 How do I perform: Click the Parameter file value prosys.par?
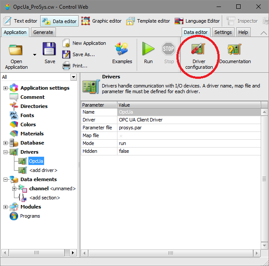[189, 128]
